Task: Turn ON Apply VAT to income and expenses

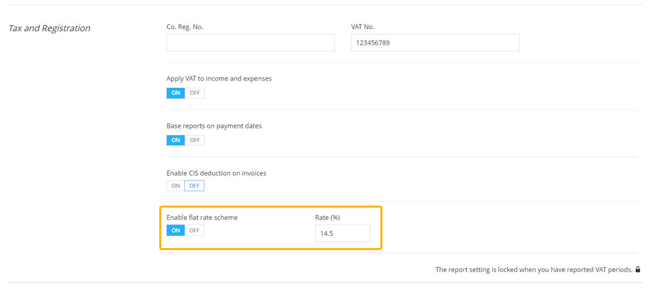Action: point(176,93)
